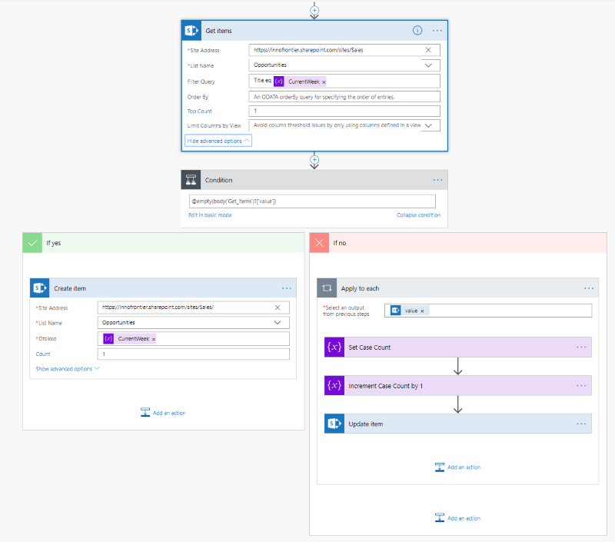Image resolution: width=615 pixels, height=542 pixels.
Task: Open the Create item ellipsis menu
Action: pyautogui.click(x=287, y=288)
